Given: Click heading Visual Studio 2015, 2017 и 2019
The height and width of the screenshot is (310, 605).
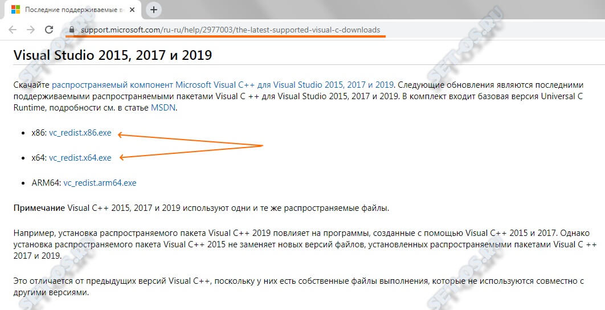Looking at the screenshot, I should pyautogui.click(x=113, y=55).
